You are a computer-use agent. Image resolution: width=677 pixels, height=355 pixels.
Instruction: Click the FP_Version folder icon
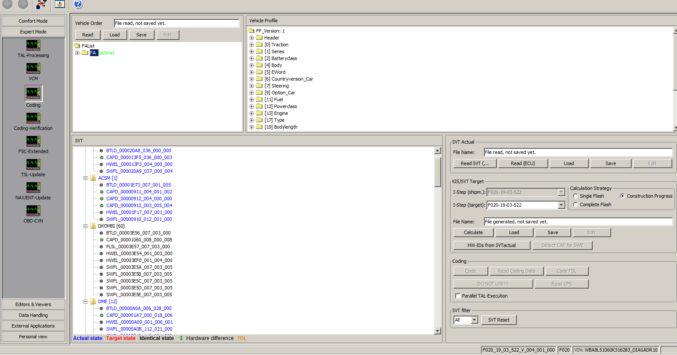point(251,30)
